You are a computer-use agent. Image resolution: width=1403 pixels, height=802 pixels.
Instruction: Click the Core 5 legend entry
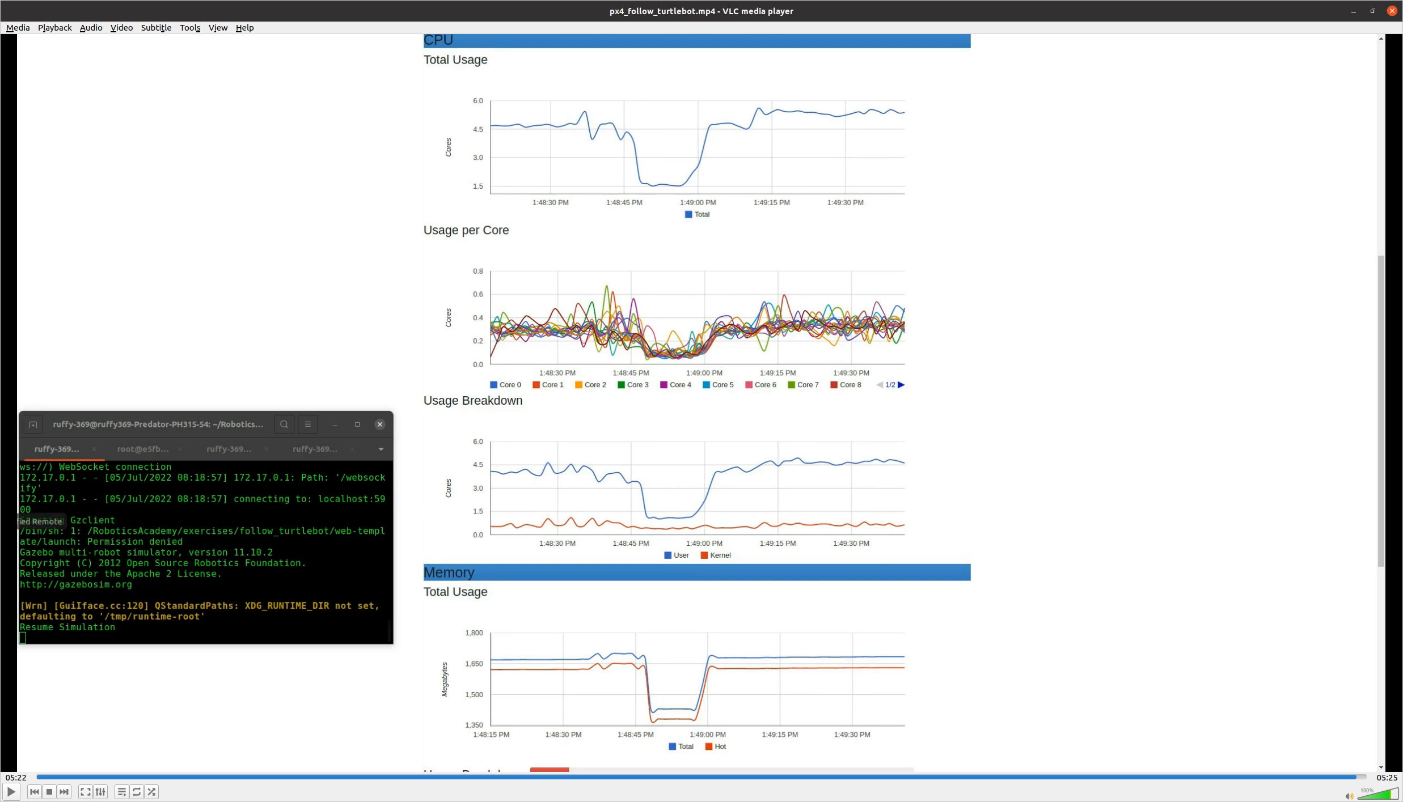718,385
